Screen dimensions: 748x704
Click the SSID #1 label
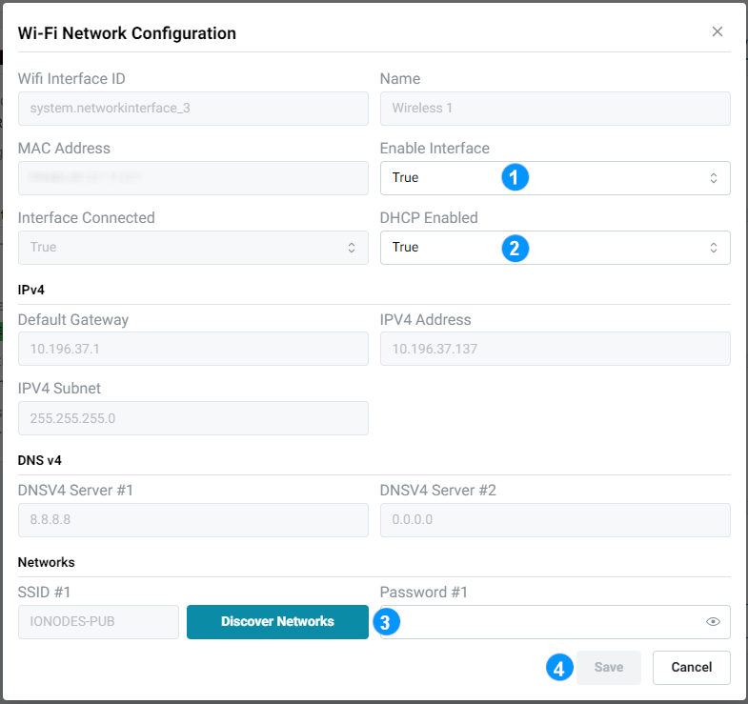[x=45, y=592]
